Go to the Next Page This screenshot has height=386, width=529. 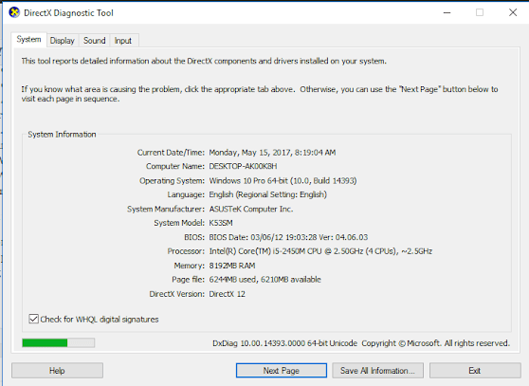click(x=282, y=371)
